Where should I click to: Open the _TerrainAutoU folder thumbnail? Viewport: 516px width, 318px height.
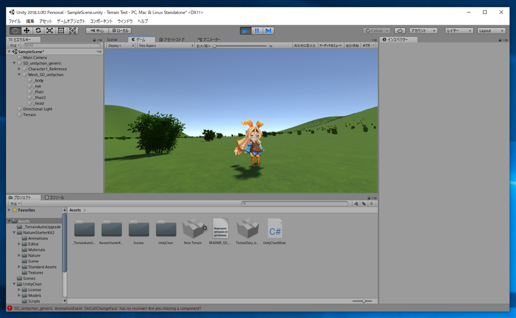point(84,231)
